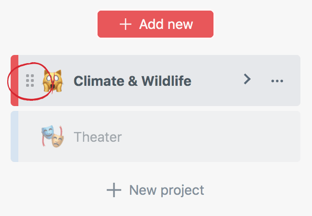Click empty space in the Theater row
This screenshot has height=216, width=312.
[203, 137]
